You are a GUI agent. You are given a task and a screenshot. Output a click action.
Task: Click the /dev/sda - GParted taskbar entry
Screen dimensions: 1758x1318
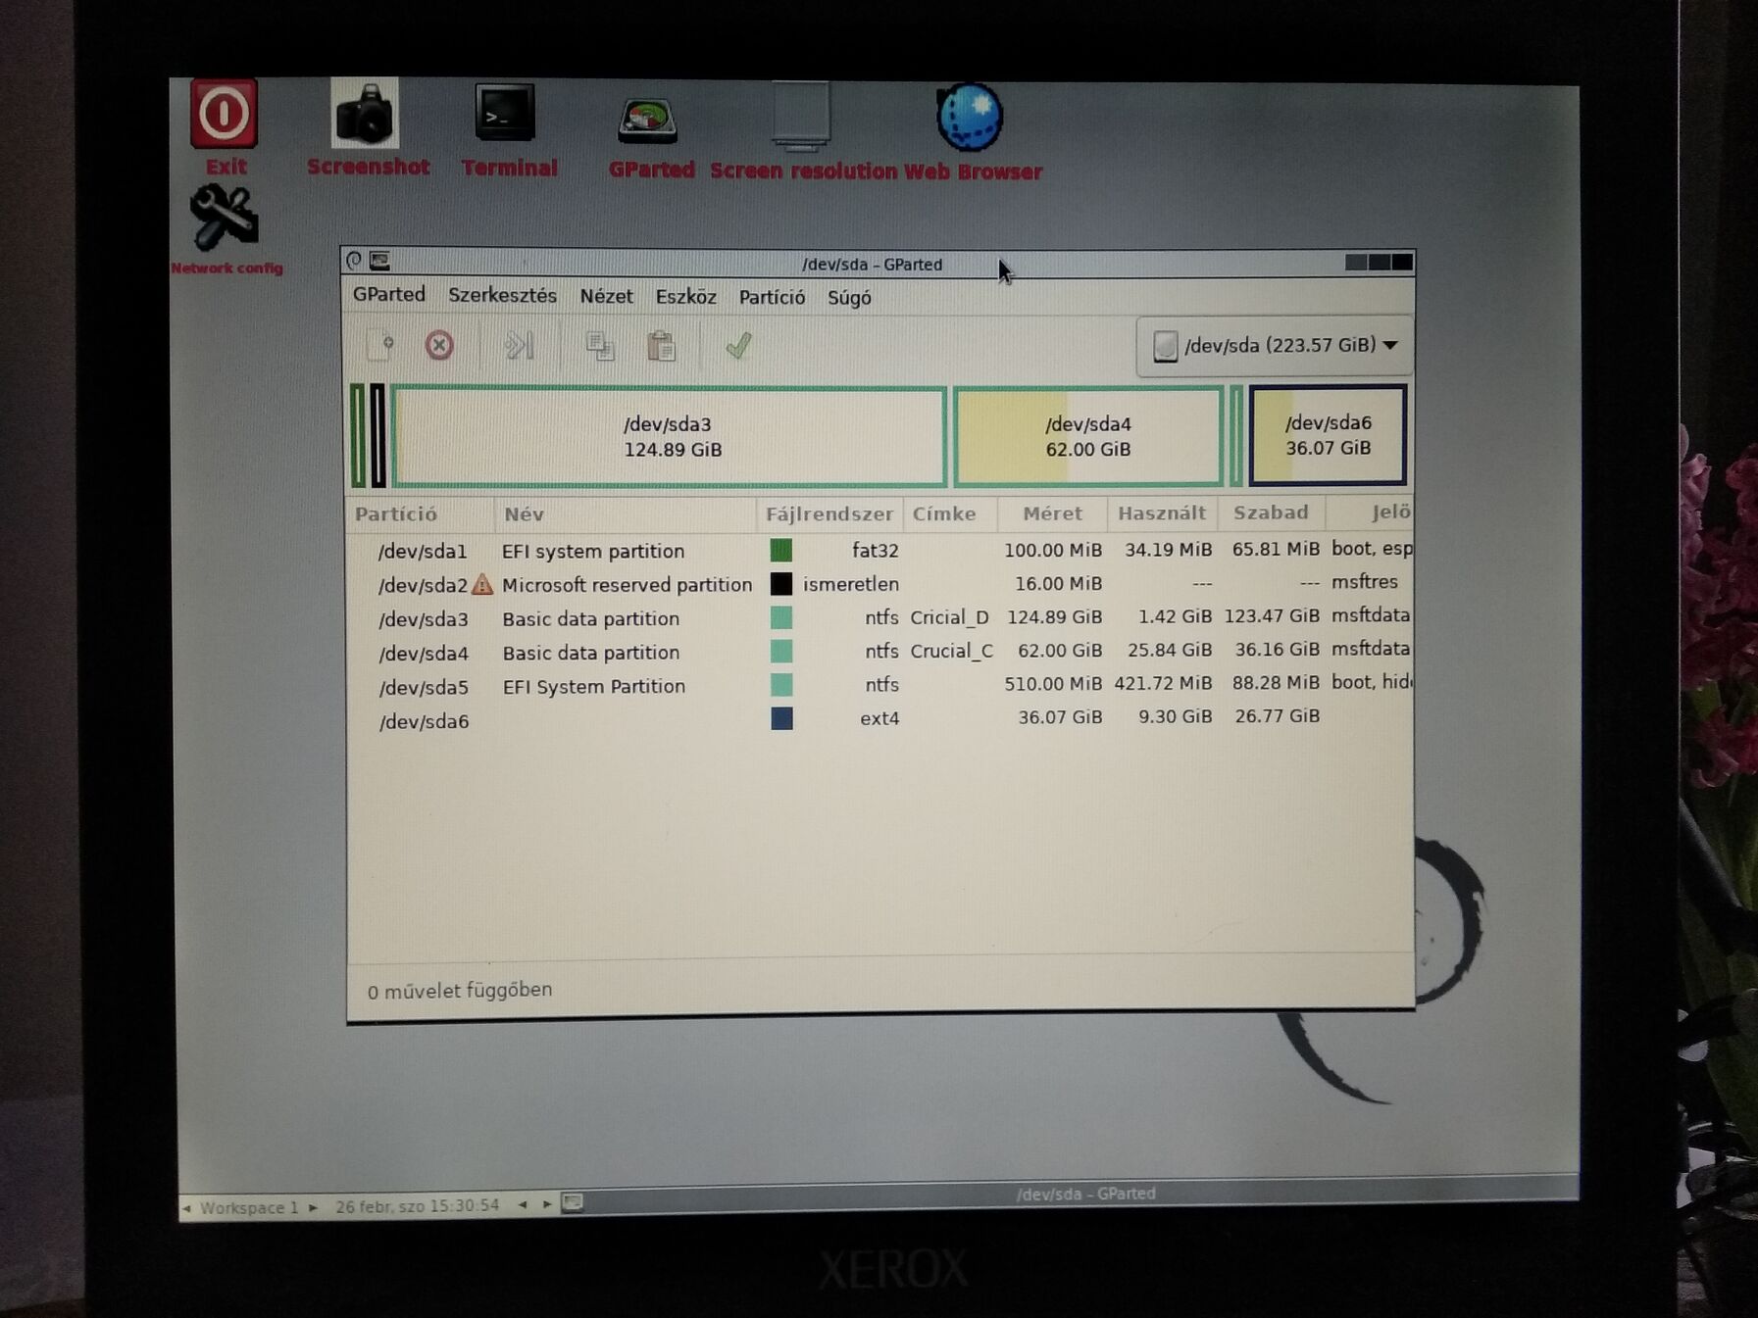pyautogui.click(x=1085, y=1194)
